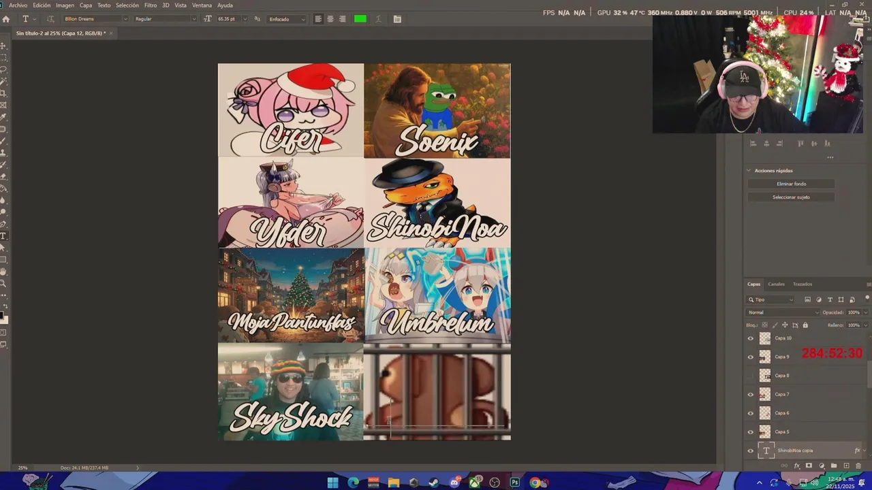Open the Character and Paragraph panels icon
This screenshot has width=872, height=490.
point(397,19)
